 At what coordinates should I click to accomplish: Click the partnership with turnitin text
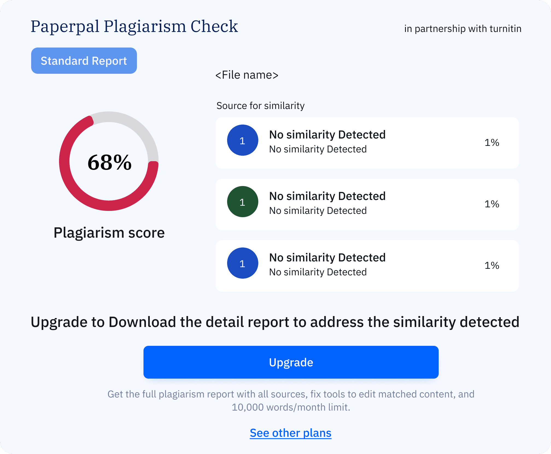click(x=463, y=29)
